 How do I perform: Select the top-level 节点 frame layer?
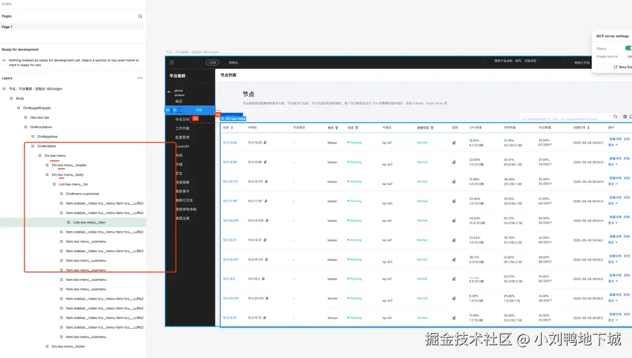coord(36,89)
